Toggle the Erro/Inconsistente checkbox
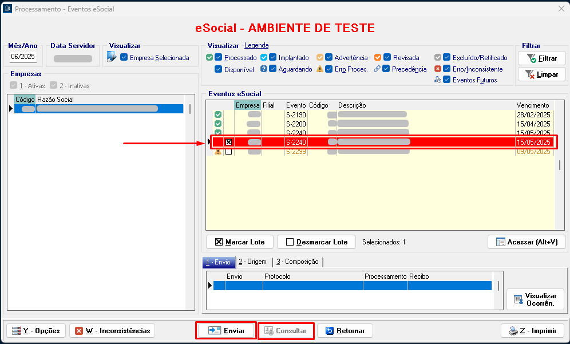 pyautogui.click(x=447, y=69)
